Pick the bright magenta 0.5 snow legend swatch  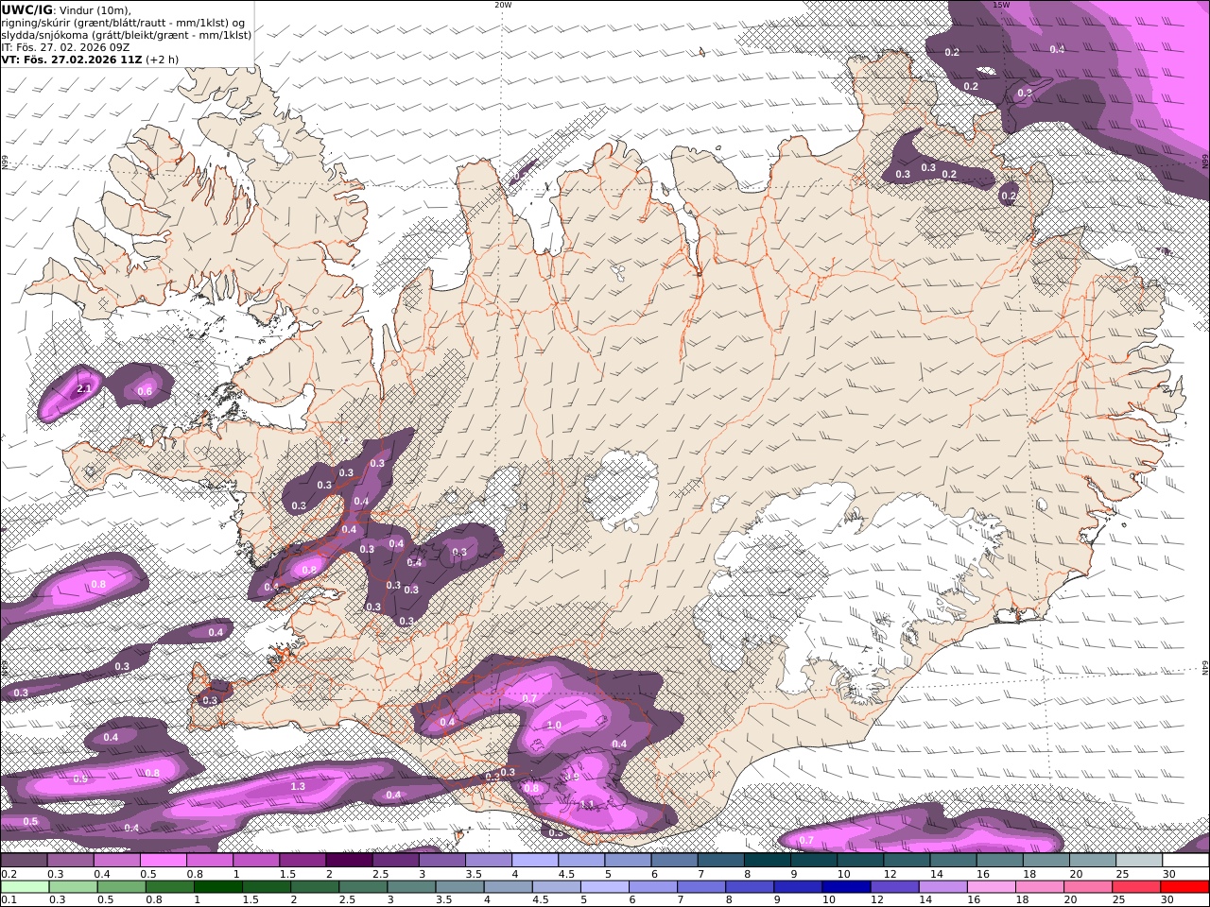(163, 860)
